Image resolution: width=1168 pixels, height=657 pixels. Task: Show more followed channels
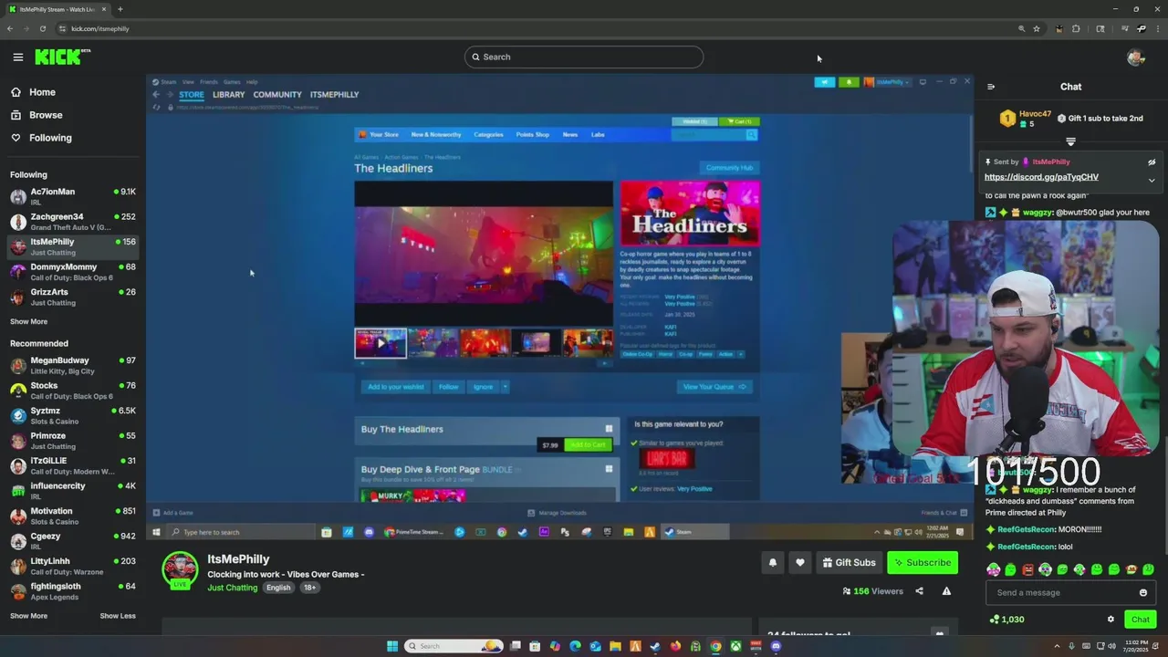(x=28, y=321)
